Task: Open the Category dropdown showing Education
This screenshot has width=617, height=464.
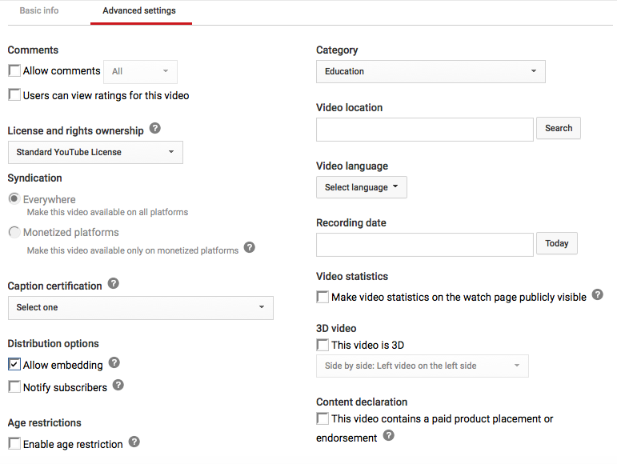Action: point(431,71)
